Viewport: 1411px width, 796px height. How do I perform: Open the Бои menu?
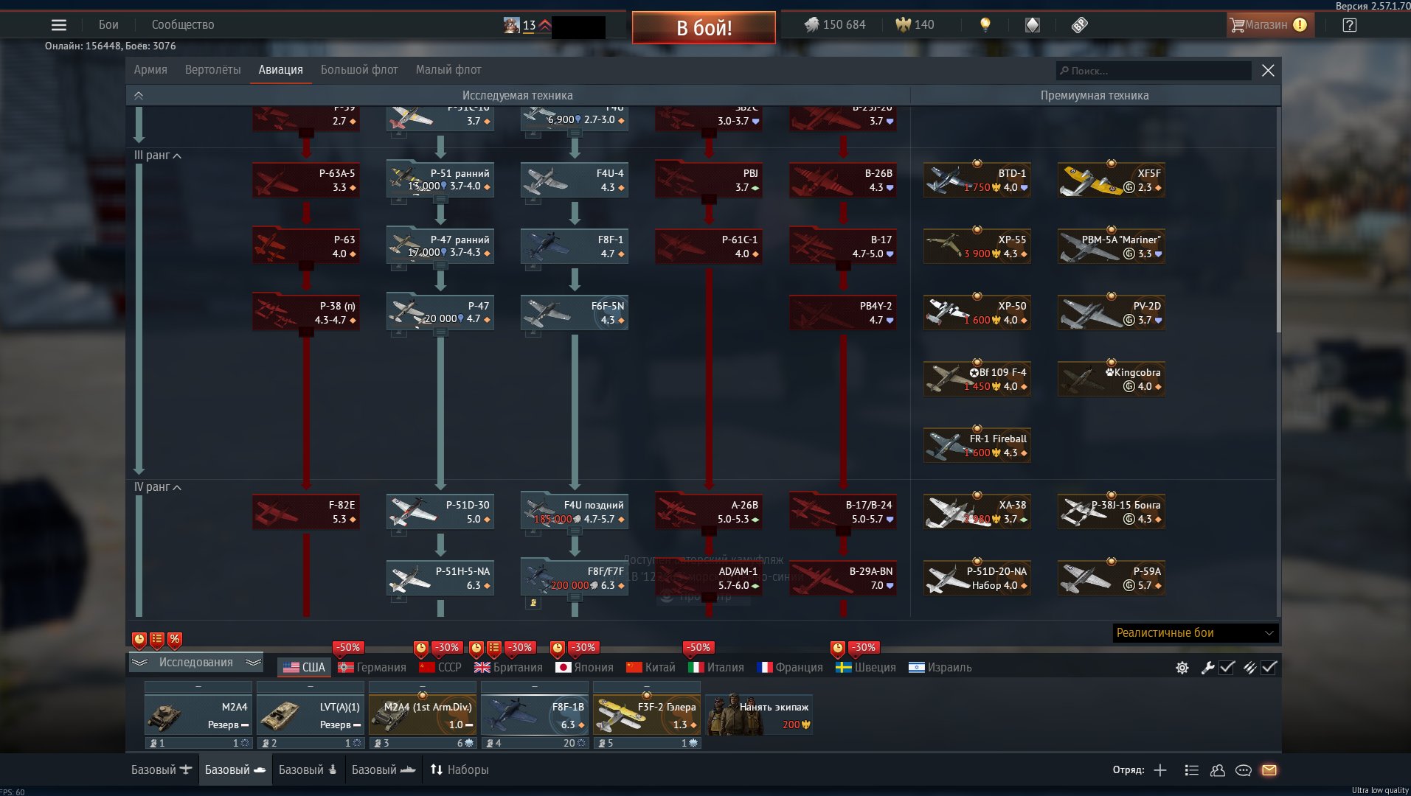pyautogui.click(x=108, y=25)
